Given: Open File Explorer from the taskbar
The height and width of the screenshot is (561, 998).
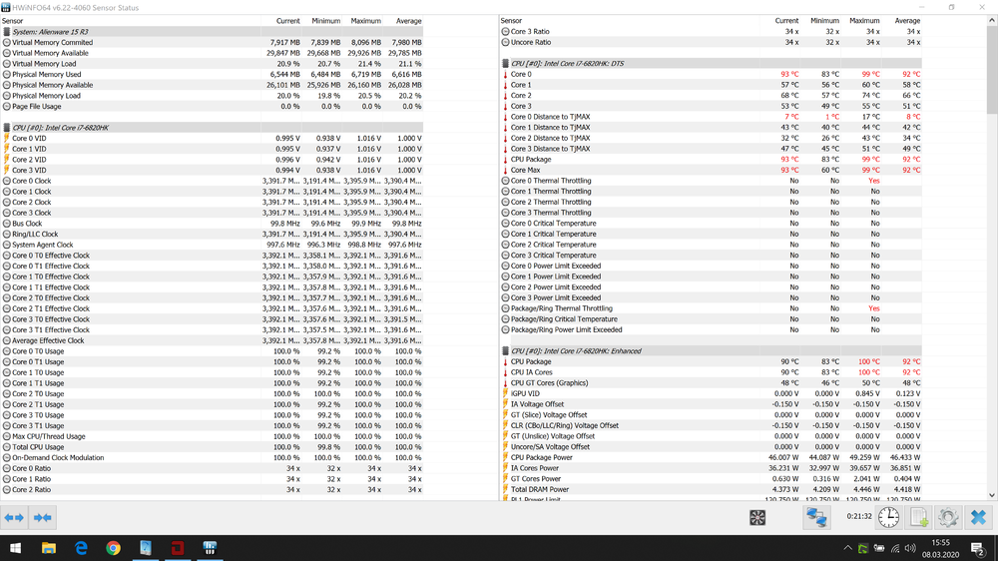Looking at the screenshot, I should (x=49, y=548).
